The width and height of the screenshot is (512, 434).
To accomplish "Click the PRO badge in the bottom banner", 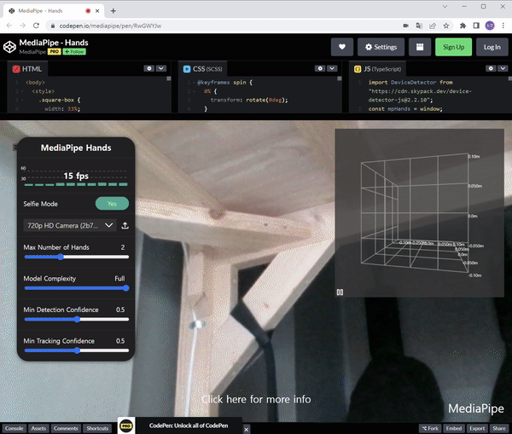I will [126, 425].
